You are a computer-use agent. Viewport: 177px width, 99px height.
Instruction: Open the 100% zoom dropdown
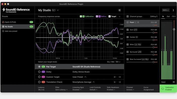(x=166, y=10)
